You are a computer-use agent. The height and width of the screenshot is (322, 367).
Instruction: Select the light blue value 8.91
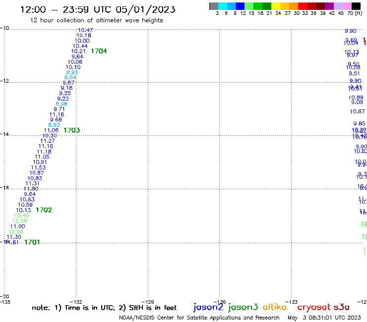pos(72,72)
